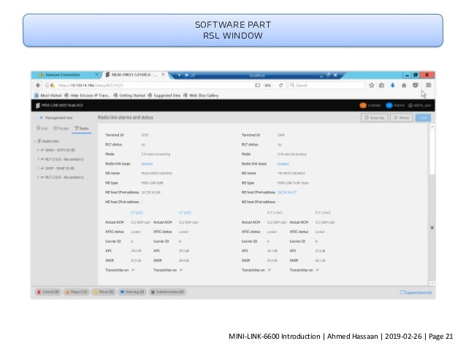Expand the SHSF - SHAF (2+0) tree item
This screenshot has height=349, width=466.
tap(38, 168)
